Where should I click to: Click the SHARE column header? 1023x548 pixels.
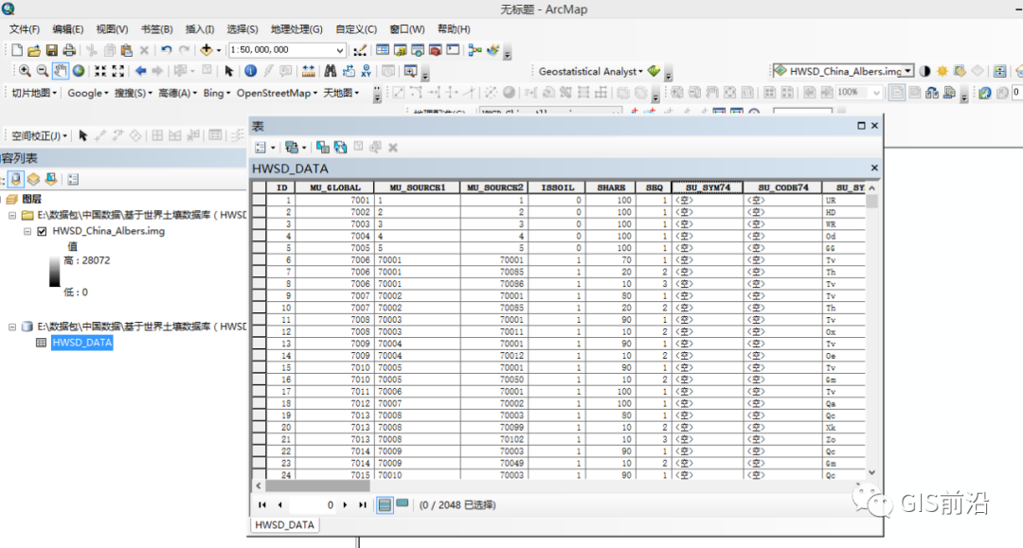tap(611, 187)
